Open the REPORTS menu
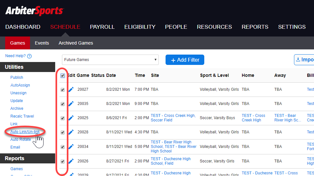 click(x=255, y=27)
